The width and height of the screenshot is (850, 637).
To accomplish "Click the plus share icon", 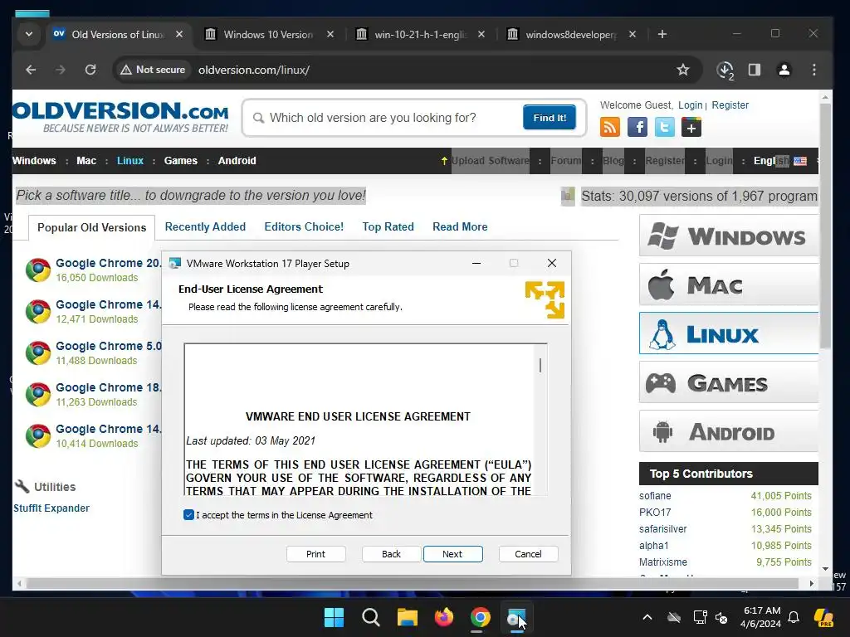I will 691,127.
